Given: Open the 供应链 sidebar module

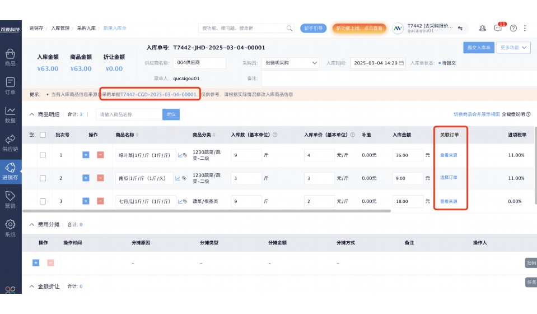Looking at the screenshot, I should pyautogui.click(x=10, y=142).
